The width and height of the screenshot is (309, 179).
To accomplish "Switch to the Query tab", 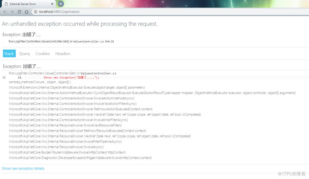I will click(x=24, y=54).
